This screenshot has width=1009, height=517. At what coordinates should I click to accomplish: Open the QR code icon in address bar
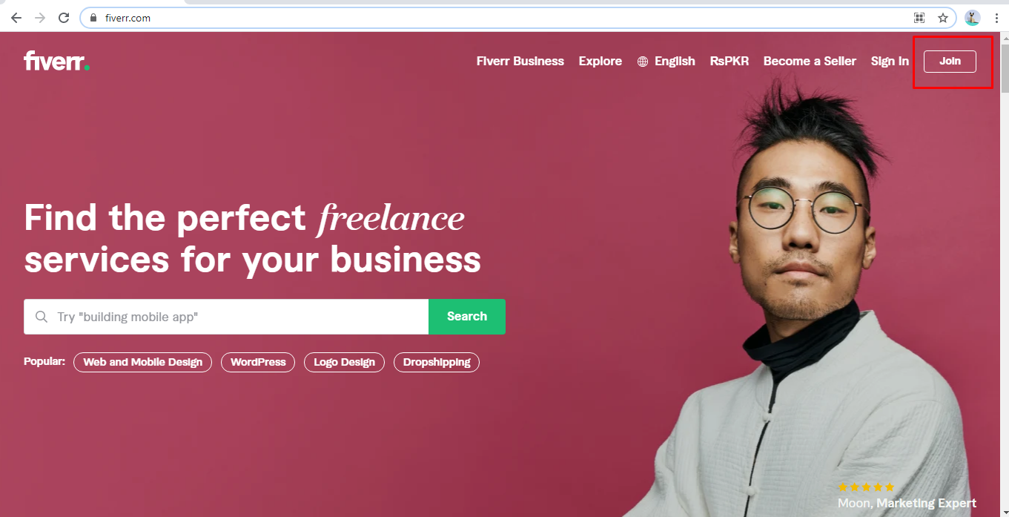pos(919,18)
